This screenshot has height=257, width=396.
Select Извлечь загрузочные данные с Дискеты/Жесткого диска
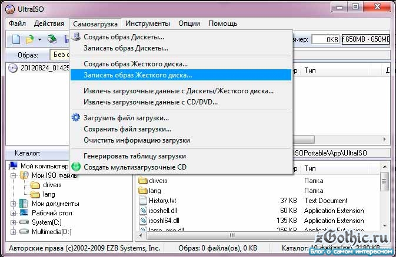pyautogui.click(x=181, y=91)
